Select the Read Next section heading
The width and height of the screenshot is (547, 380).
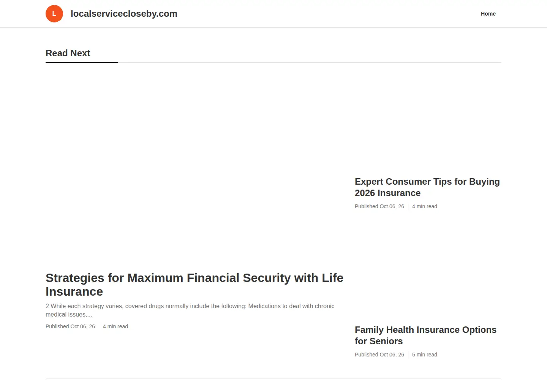point(68,53)
